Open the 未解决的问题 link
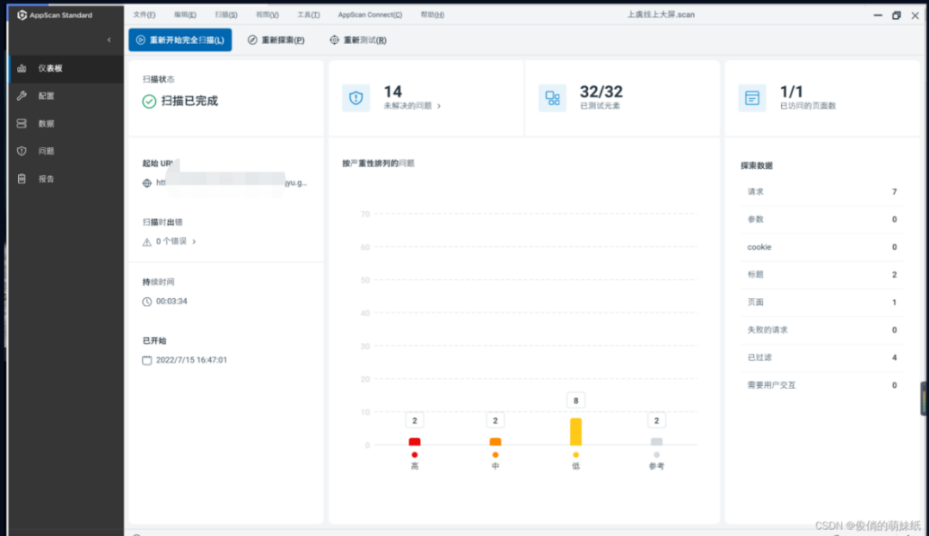Screen dimensions: 930x536 [412, 106]
